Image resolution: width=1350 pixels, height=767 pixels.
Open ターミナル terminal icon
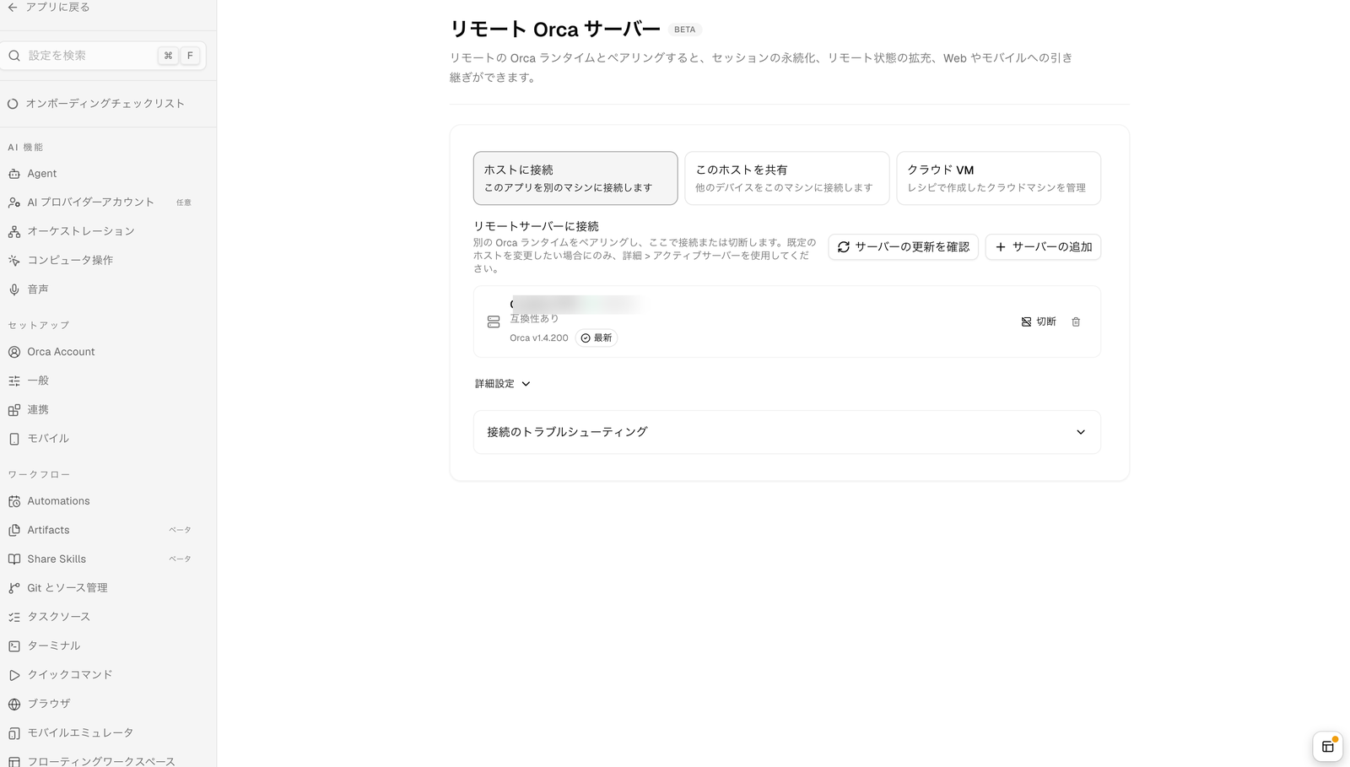14,646
